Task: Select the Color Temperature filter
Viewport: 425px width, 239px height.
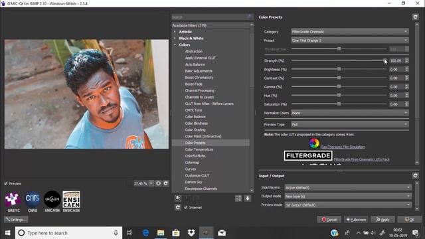Action: 199,149
